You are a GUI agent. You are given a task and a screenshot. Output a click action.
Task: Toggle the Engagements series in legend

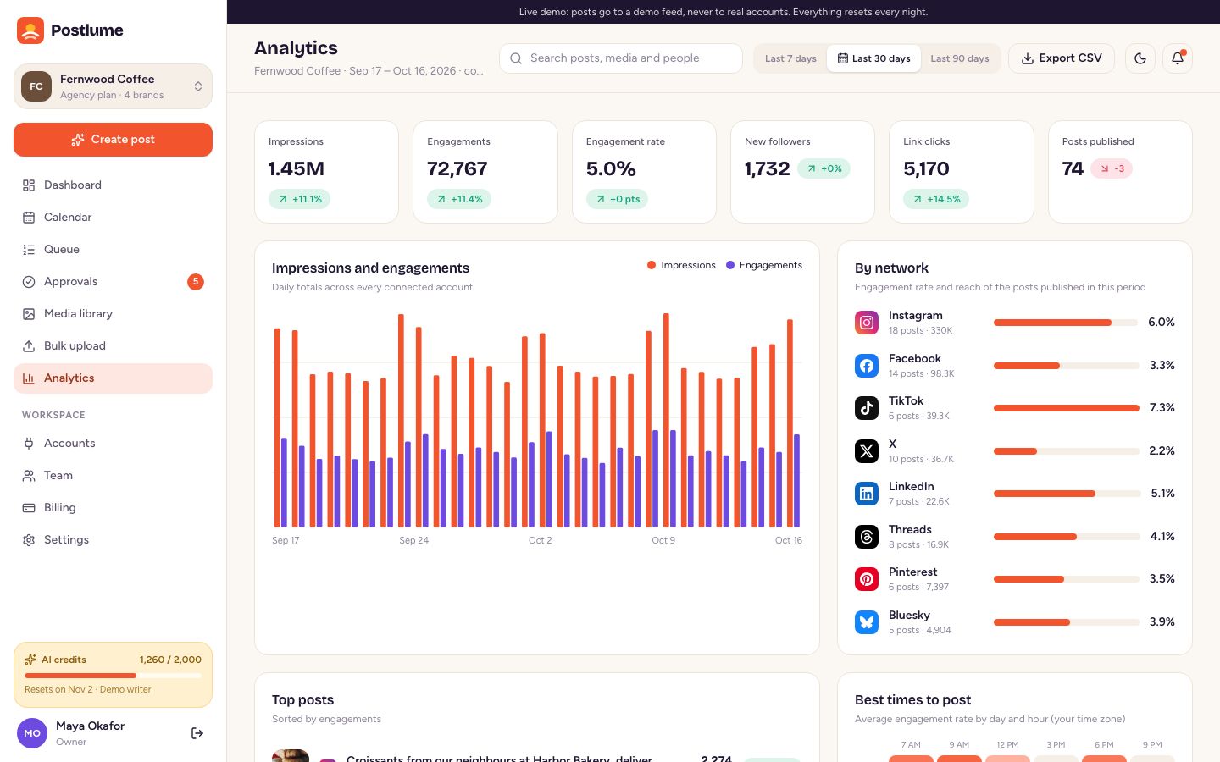(x=764, y=265)
